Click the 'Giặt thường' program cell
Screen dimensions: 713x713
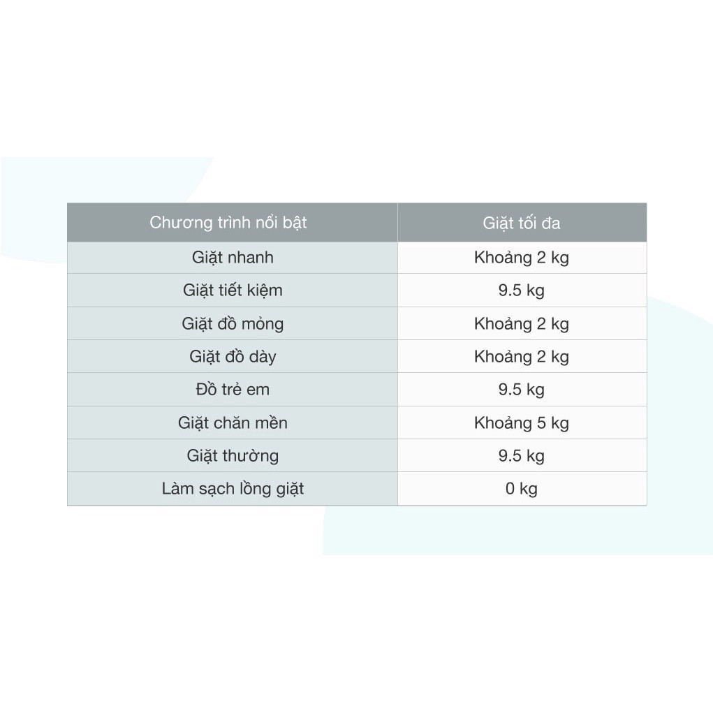pos(233,456)
